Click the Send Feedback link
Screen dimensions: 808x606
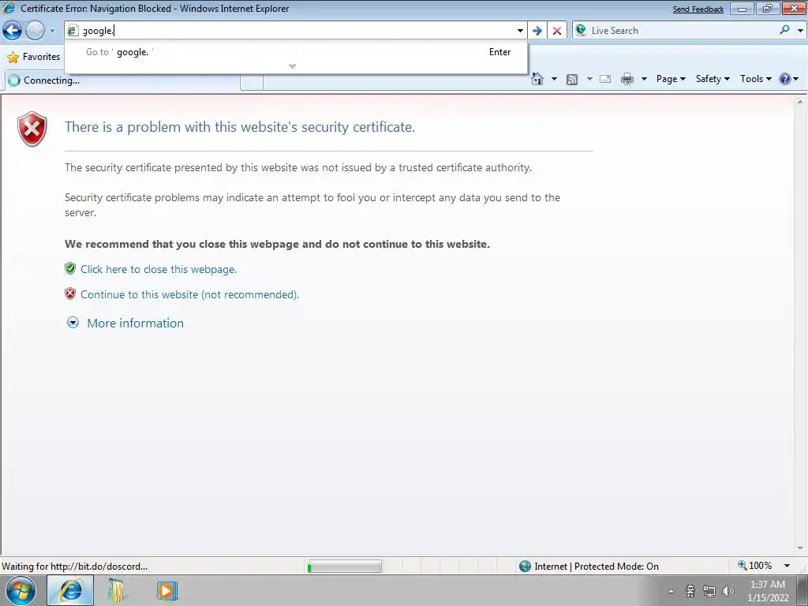click(x=698, y=9)
